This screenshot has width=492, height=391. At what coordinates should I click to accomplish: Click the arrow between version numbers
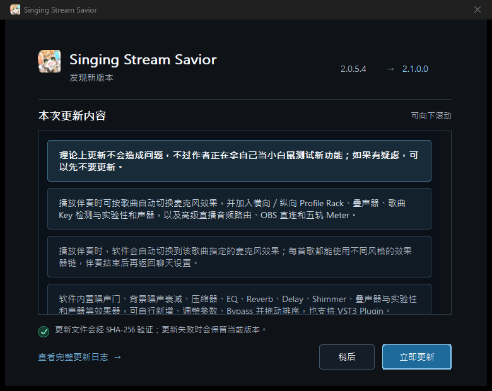click(390, 69)
